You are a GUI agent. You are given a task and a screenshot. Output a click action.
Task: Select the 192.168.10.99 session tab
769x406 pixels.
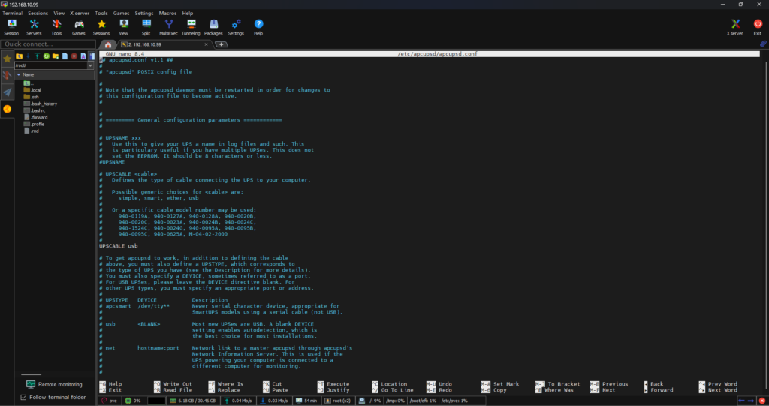156,44
